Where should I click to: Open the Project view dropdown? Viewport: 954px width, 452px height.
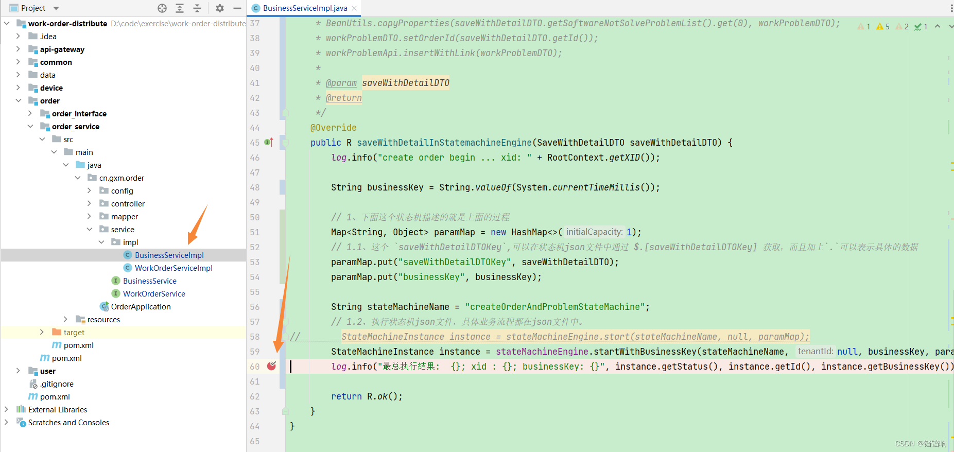(x=56, y=8)
